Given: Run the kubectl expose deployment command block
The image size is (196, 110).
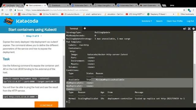Looking at the screenshot, I should pyautogui.click(x=31, y=80).
